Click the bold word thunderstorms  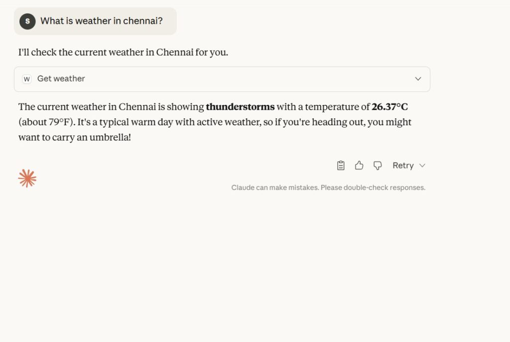pos(240,107)
